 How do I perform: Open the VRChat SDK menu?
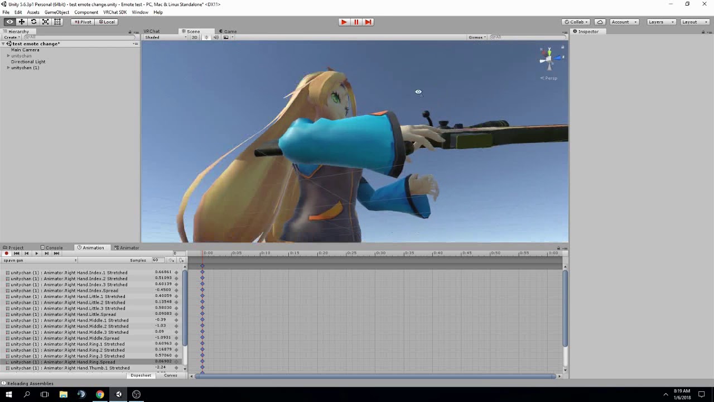[115, 12]
